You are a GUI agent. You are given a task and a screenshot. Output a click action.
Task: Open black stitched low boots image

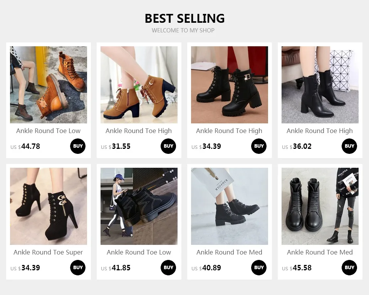coord(139,206)
